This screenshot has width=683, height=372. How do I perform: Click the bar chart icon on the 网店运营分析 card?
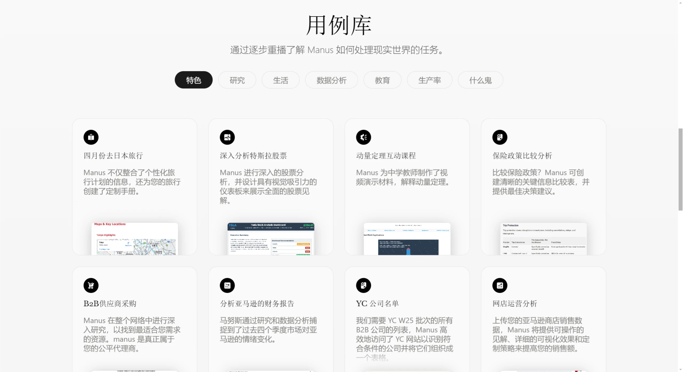500,285
